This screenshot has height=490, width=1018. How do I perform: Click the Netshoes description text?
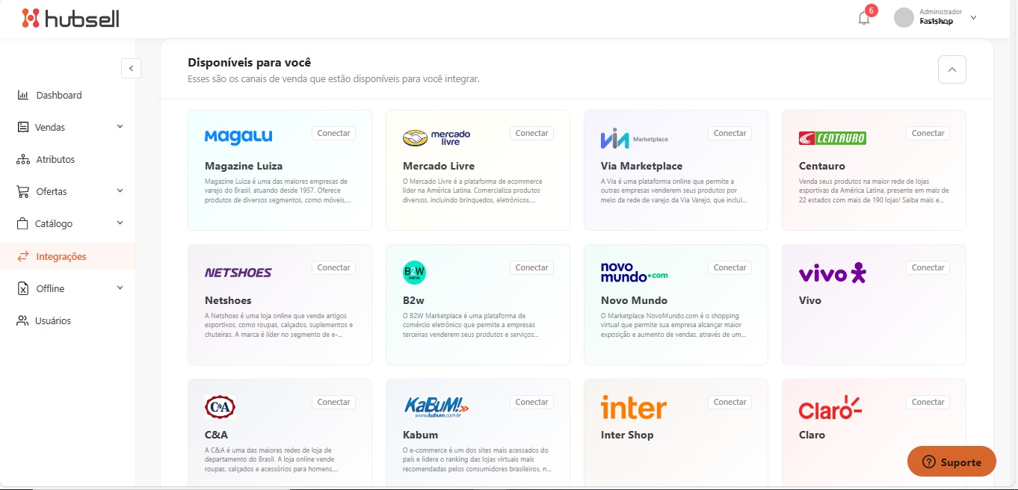click(279, 325)
